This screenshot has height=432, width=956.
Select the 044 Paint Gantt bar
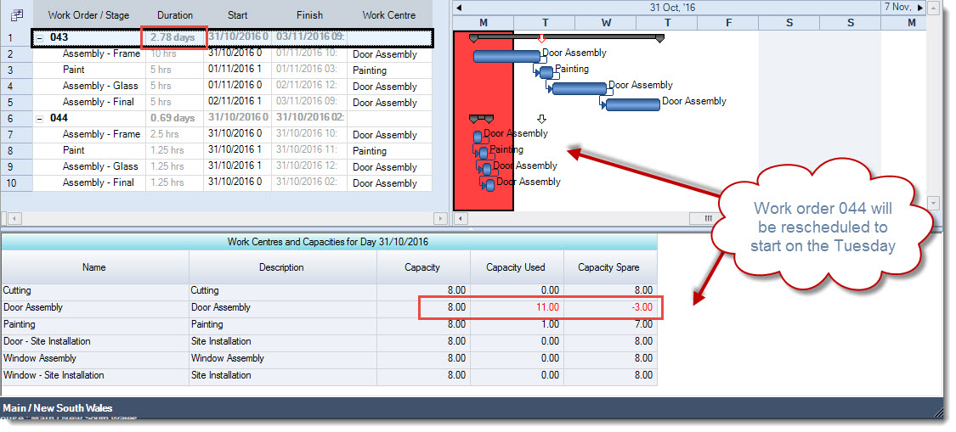[x=484, y=153]
